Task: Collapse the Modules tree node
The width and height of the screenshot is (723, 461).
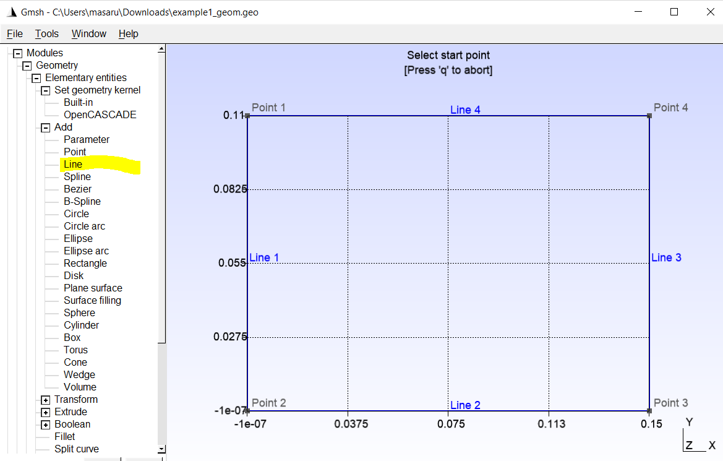Action: pos(17,53)
